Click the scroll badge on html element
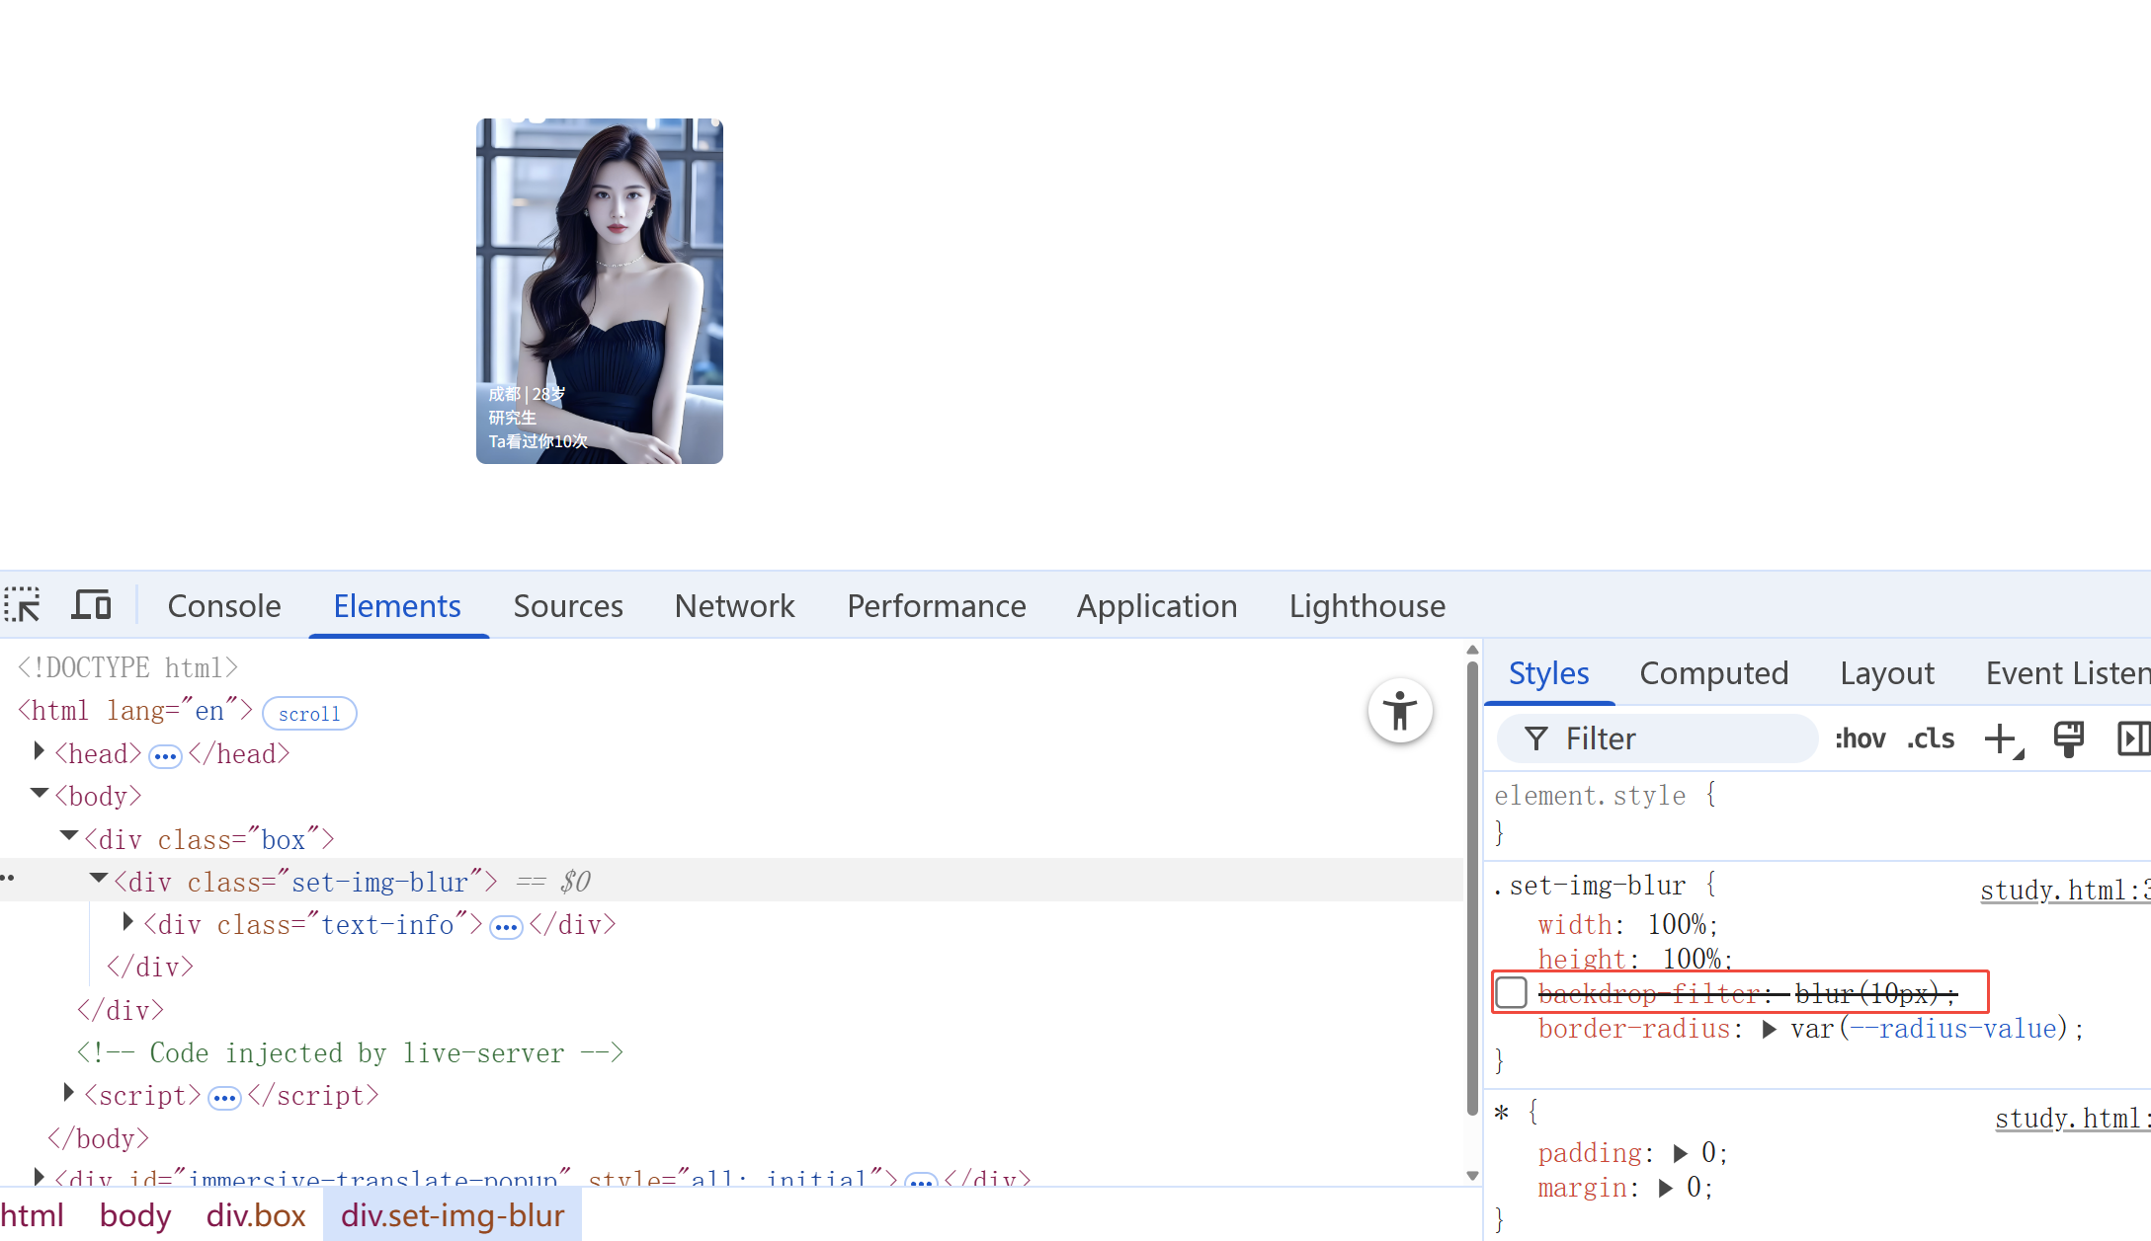 click(x=309, y=713)
